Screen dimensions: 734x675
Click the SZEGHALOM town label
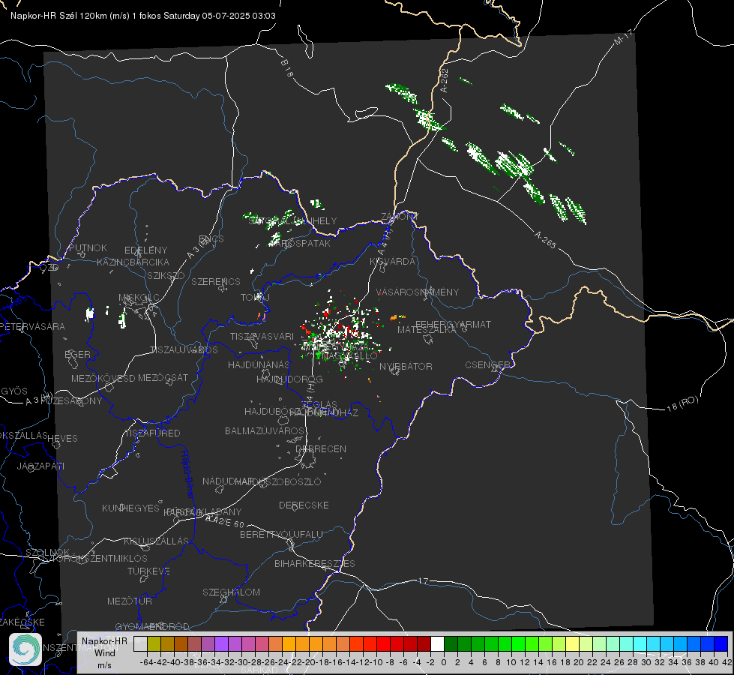231,592
